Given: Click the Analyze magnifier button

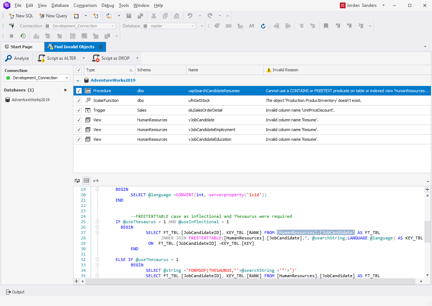Looking at the screenshot, I should 17,58.
